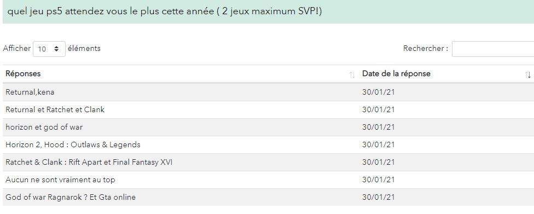Select the 'Aucun ne sont vraiment au top' row

tap(268, 180)
